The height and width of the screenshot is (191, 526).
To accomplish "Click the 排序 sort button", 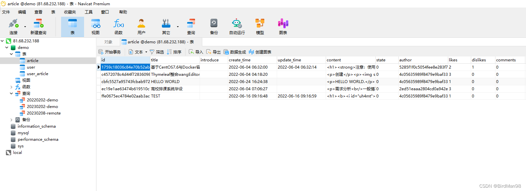I will pos(174,52).
